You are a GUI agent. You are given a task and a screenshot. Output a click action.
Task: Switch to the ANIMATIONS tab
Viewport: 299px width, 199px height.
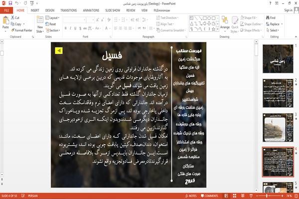point(91,10)
